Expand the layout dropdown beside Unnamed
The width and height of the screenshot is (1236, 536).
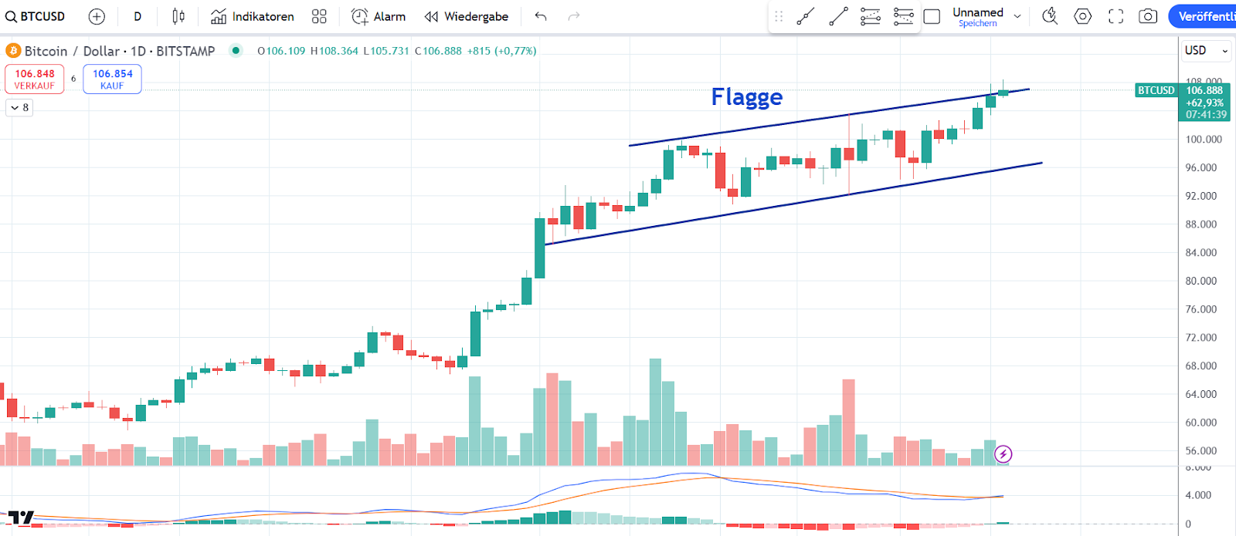[x=1017, y=16]
